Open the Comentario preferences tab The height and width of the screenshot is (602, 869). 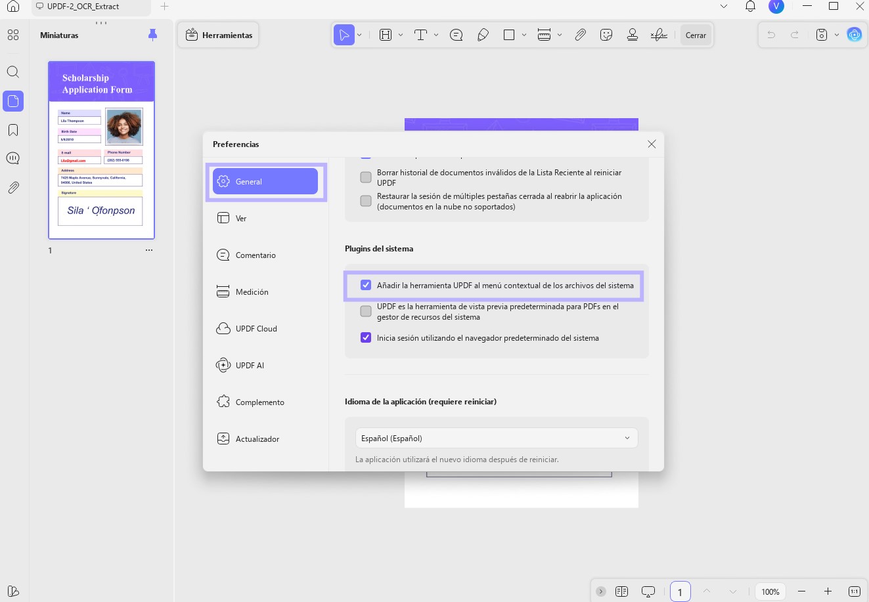265,255
